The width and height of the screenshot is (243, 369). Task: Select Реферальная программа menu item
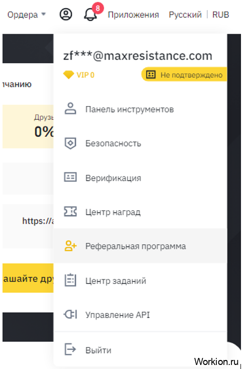[x=140, y=246]
